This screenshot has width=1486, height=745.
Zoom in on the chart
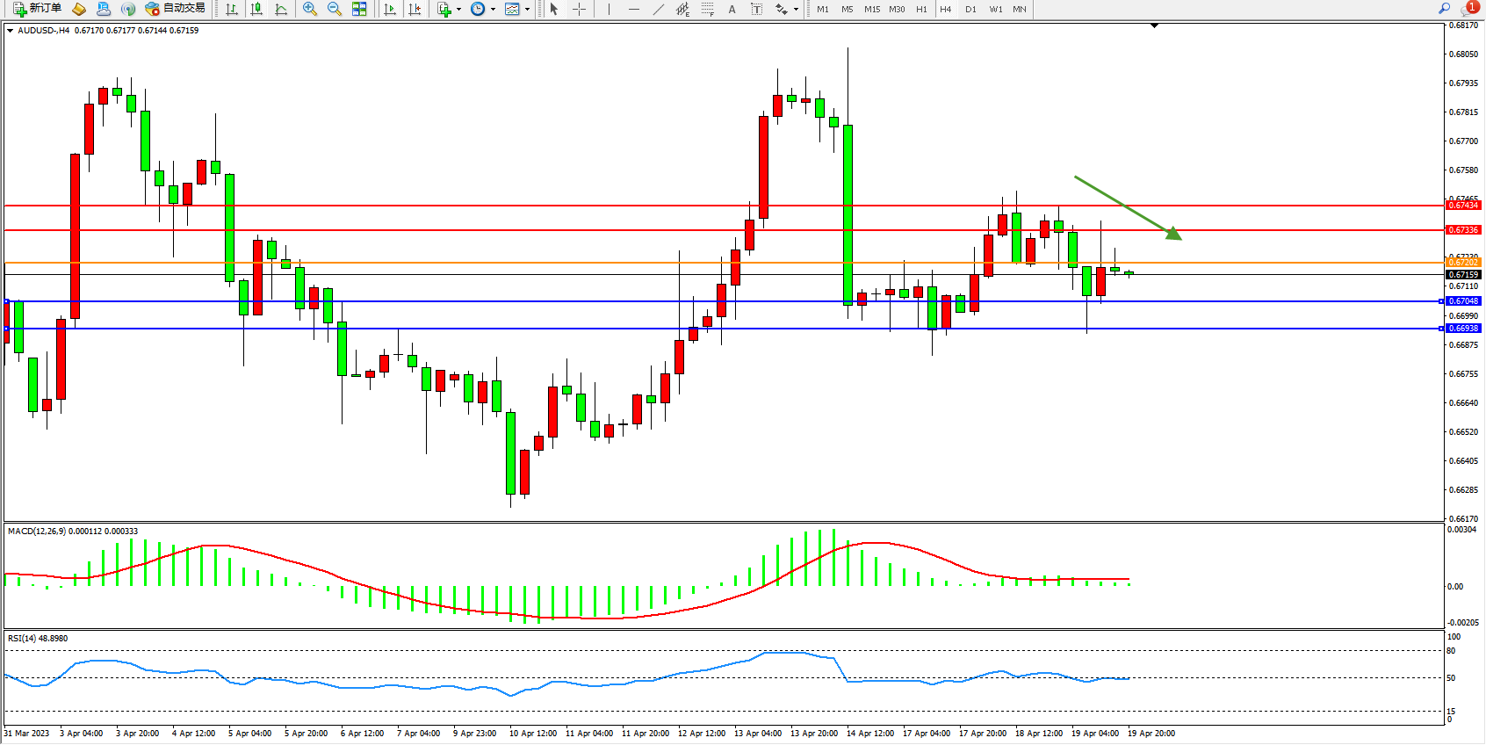click(x=309, y=9)
